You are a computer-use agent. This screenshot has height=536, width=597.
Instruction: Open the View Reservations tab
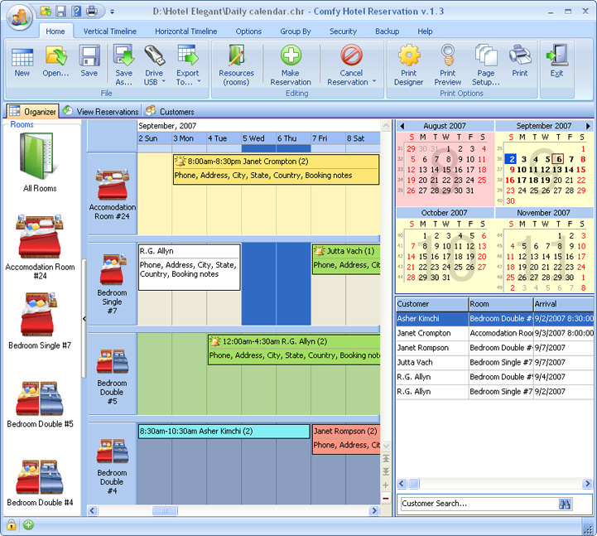pos(100,111)
